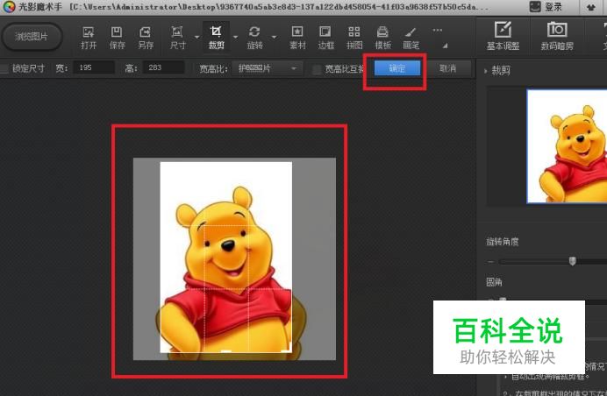Select the 旋转 rotate tool
The image size is (607, 396).
coord(254,38)
